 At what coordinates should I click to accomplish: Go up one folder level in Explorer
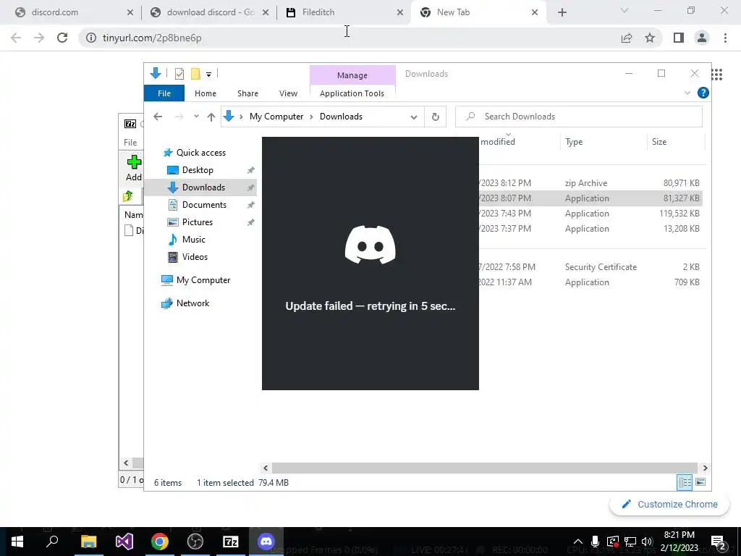[x=211, y=117]
